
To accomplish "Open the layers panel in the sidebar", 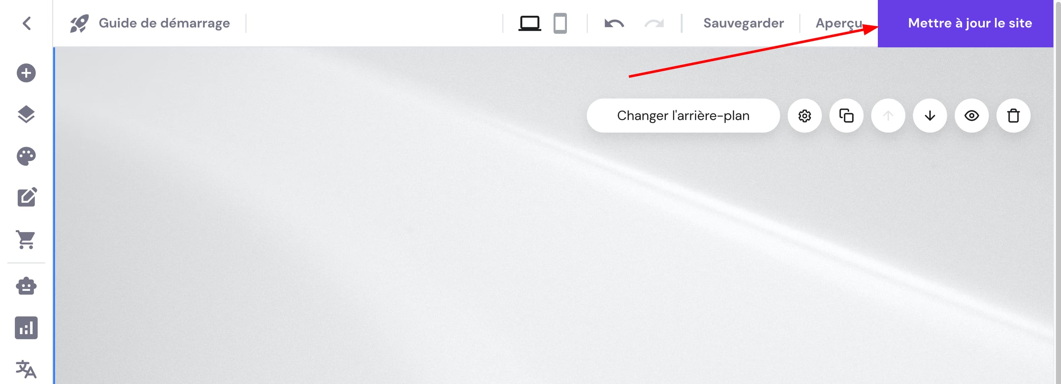I will pos(26,115).
